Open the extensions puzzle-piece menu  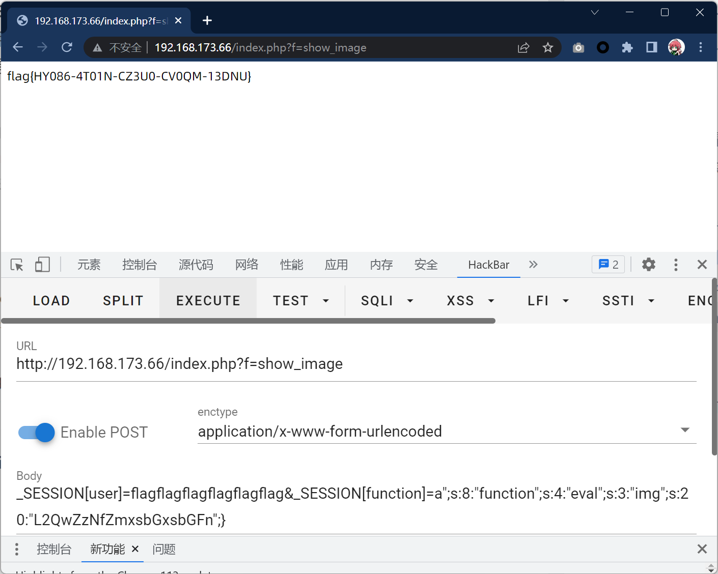coord(627,47)
